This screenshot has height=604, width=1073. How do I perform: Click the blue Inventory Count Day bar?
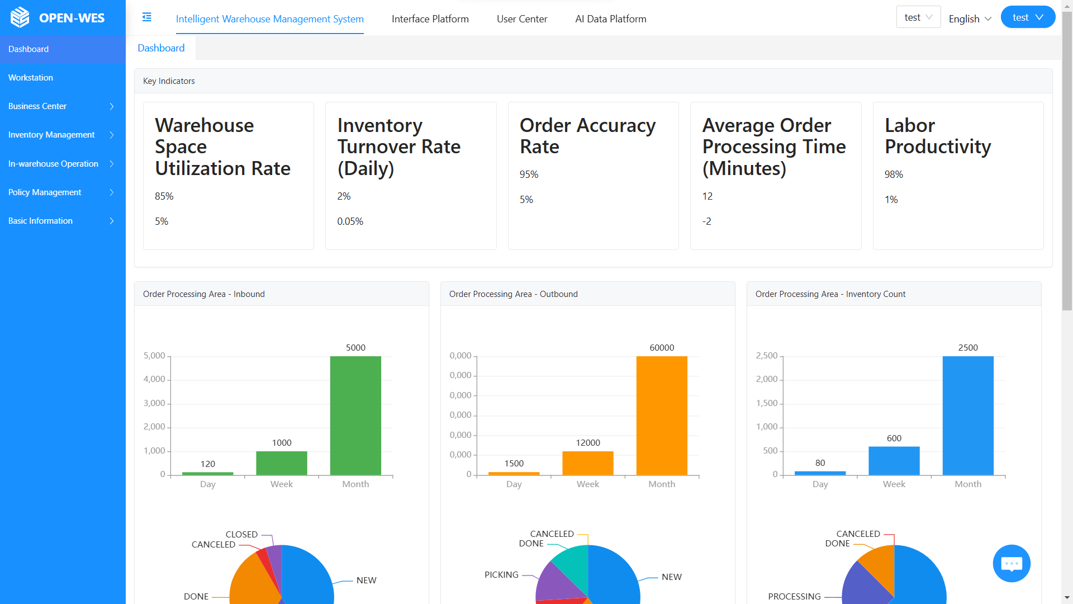[820, 473]
